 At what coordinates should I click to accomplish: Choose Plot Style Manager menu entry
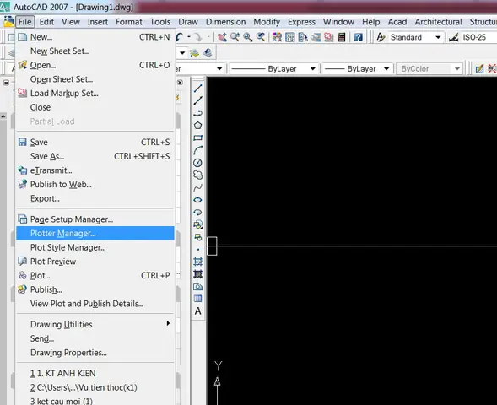tap(95, 247)
